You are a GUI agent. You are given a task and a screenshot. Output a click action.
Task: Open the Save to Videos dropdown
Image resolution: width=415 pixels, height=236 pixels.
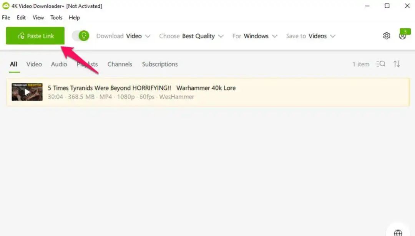[311, 36]
